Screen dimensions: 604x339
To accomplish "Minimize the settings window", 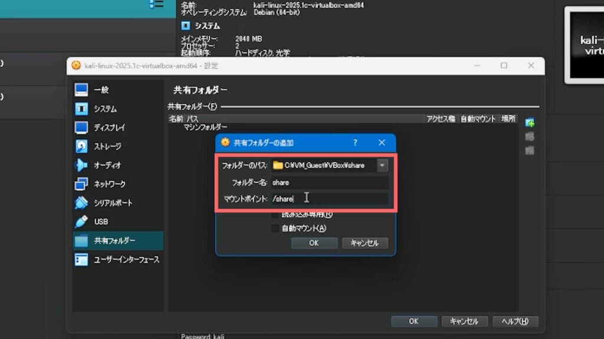I will tap(477, 66).
